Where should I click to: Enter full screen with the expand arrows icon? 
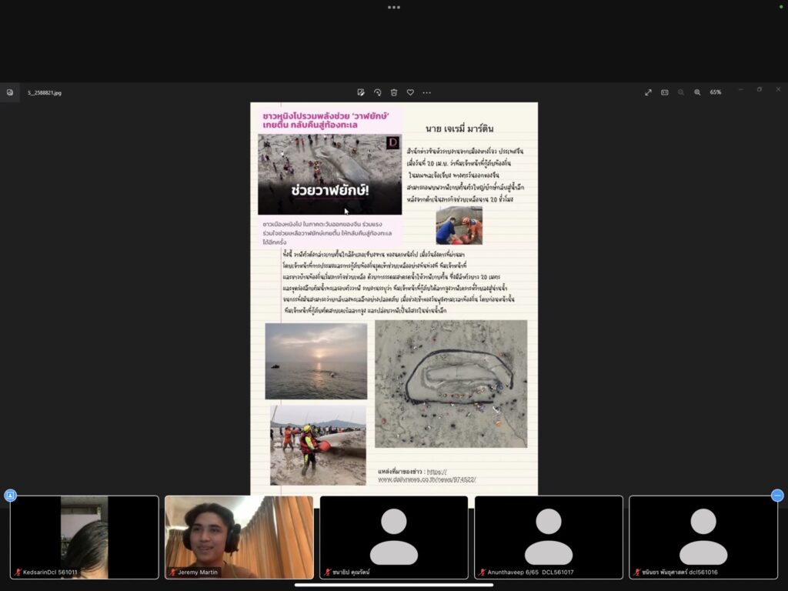point(648,92)
